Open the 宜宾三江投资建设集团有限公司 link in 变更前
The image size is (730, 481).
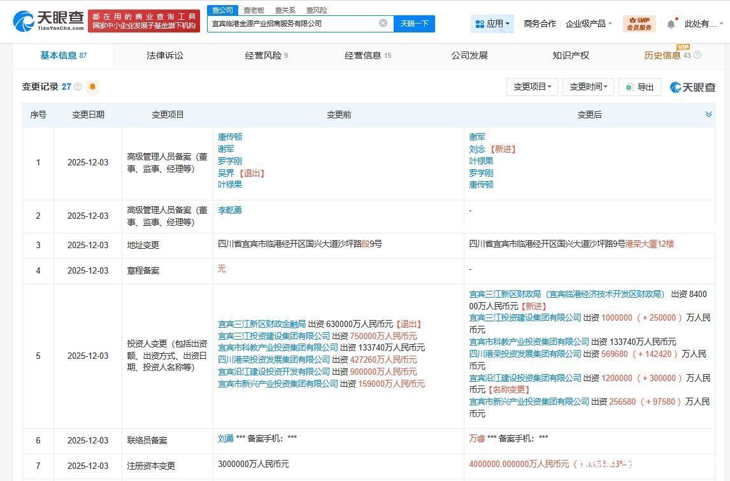[274, 336]
